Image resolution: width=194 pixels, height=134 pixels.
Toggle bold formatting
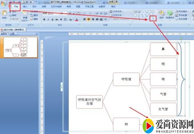pos(44,19)
